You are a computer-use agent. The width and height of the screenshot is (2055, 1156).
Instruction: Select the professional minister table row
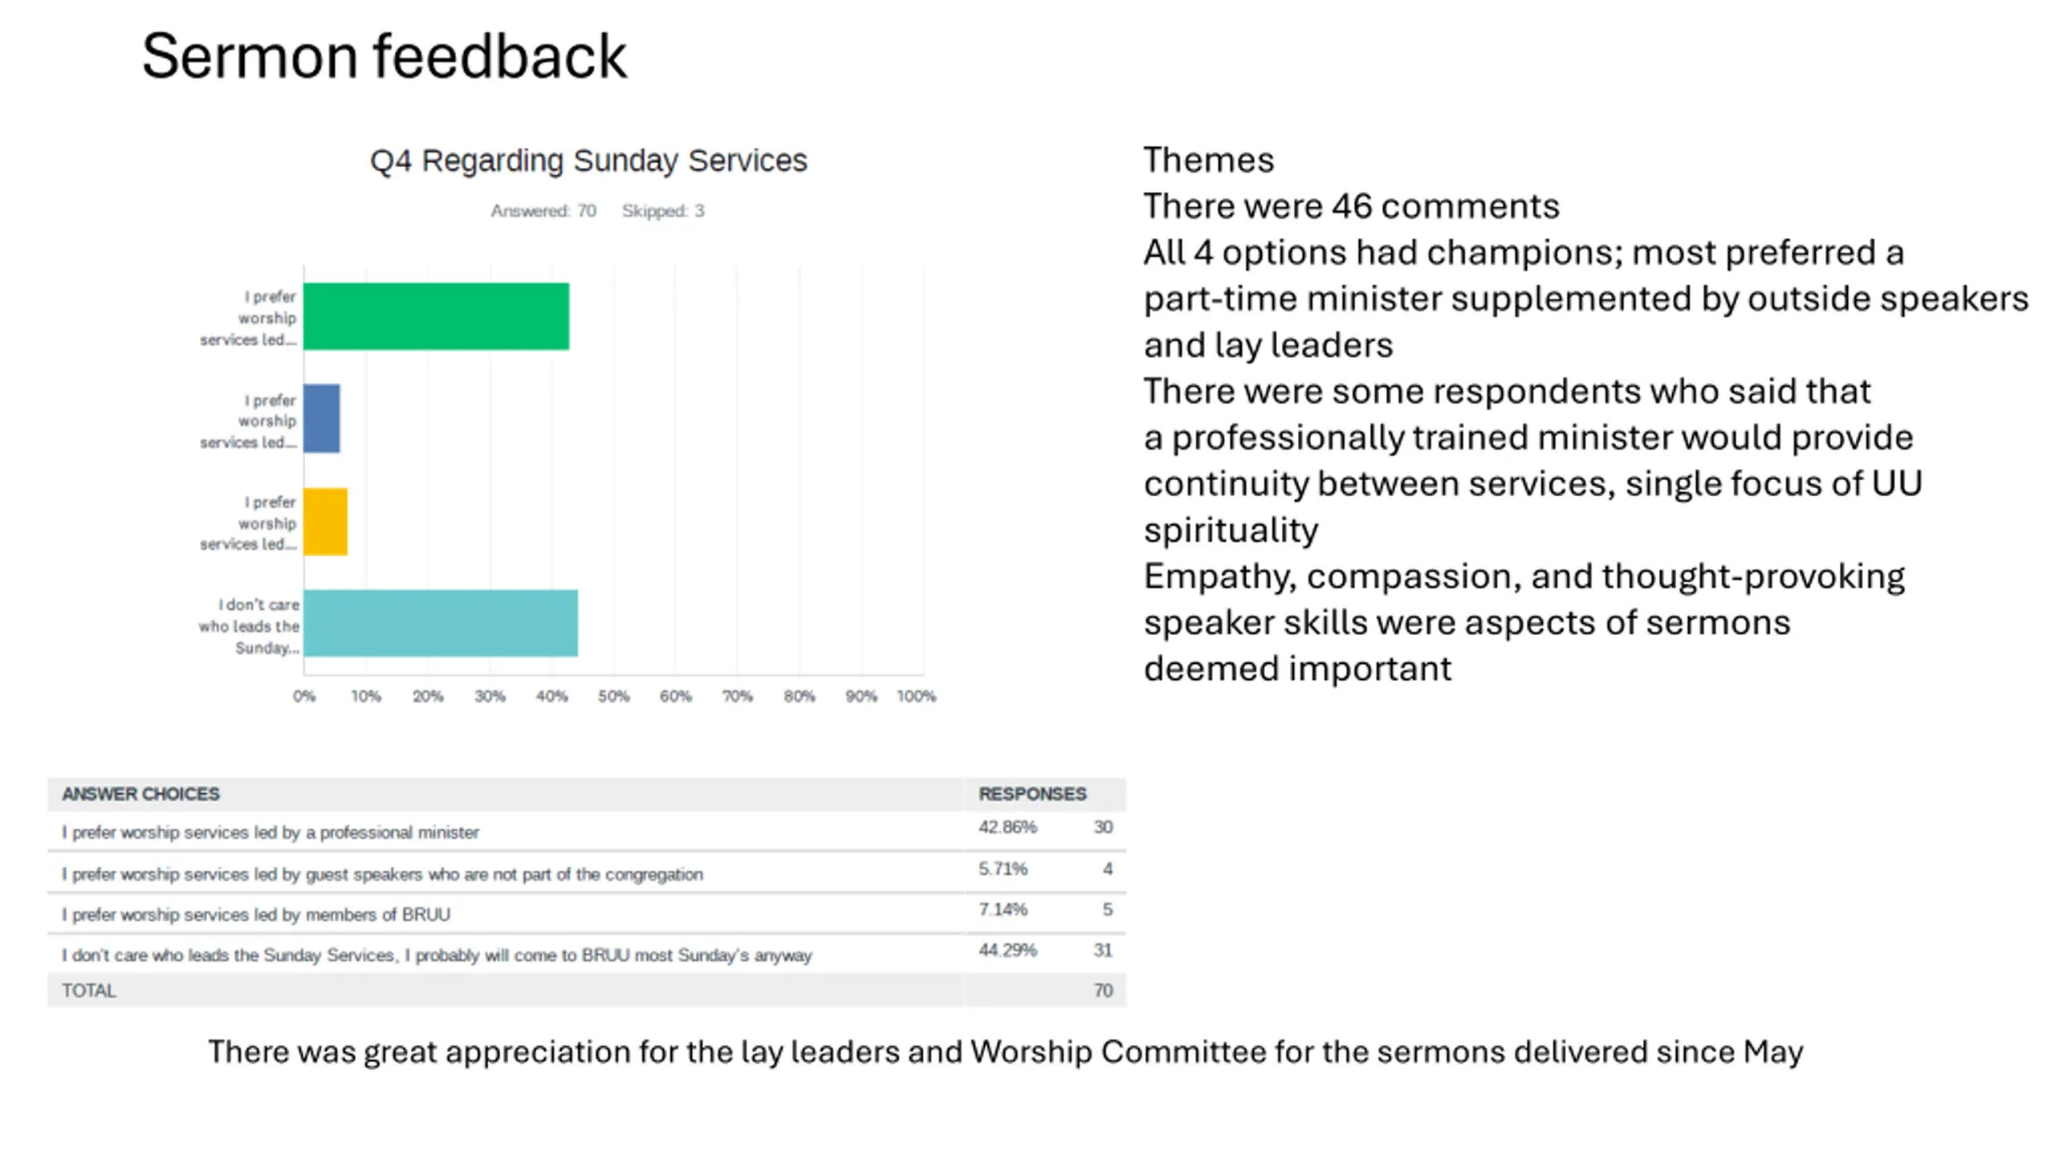click(271, 832)
